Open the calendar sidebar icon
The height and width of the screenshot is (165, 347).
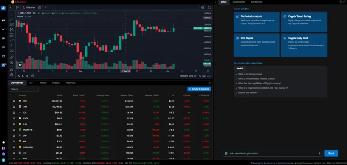coord(3,56)
